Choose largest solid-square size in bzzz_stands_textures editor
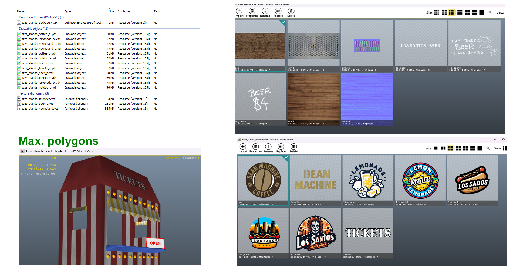Viewport: 513px width, 270px height. 480,148
